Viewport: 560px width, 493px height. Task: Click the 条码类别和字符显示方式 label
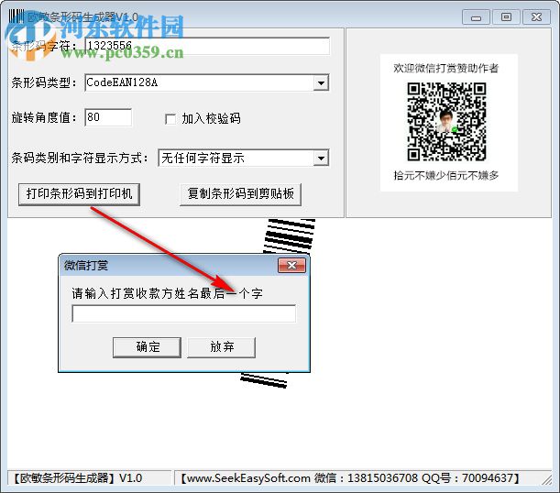tap(80, 158)
